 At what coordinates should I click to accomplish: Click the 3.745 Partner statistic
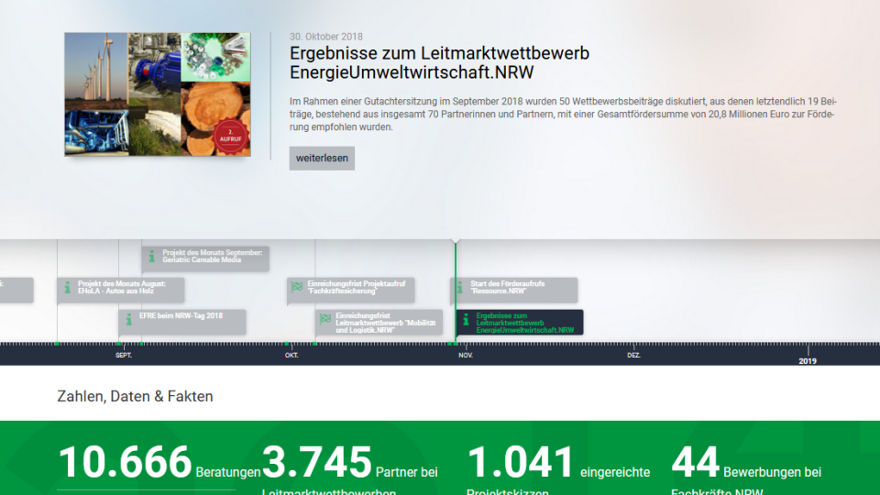coord(349,469)
